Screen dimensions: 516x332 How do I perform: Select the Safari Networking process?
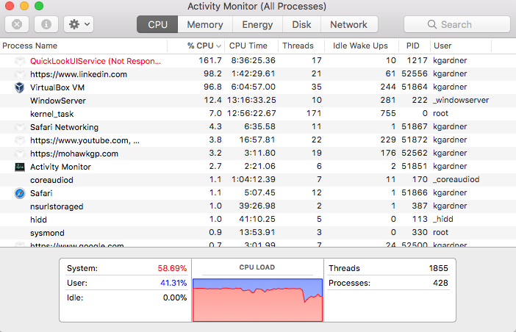click(x=258, y=127)
